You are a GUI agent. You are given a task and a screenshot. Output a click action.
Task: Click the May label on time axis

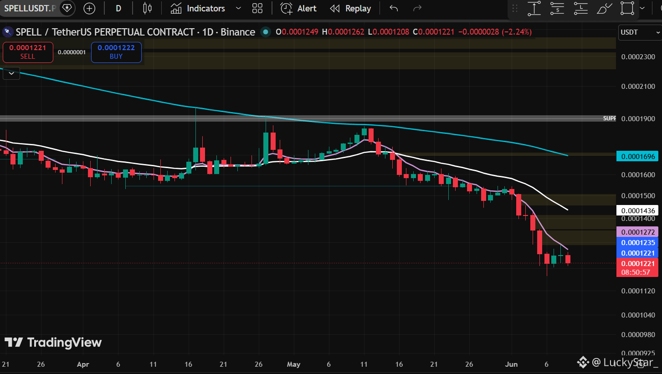point(294,364)
